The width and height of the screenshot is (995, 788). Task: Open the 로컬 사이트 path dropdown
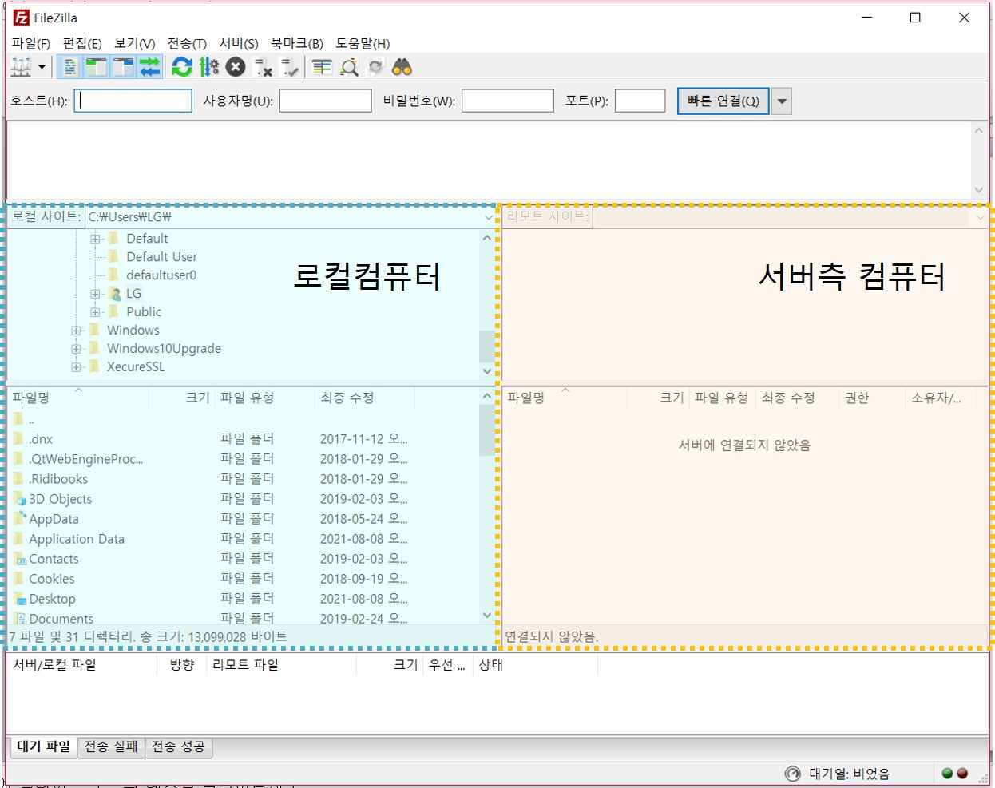tap(488, 217)
